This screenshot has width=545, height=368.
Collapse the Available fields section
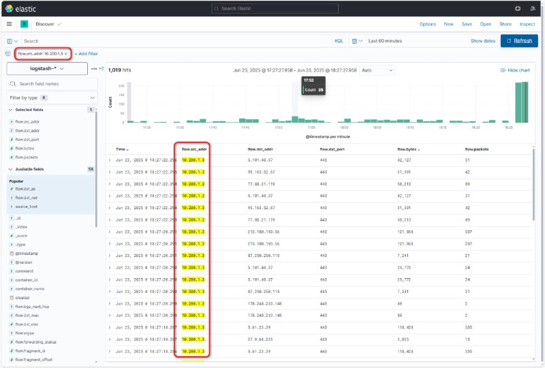click(10, 169)
